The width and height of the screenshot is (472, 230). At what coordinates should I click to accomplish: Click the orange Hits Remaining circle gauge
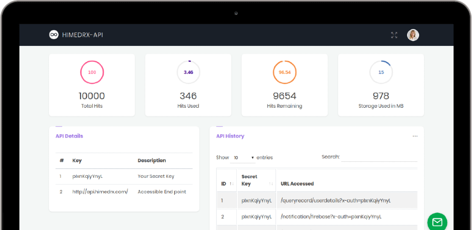click(285, 72)
